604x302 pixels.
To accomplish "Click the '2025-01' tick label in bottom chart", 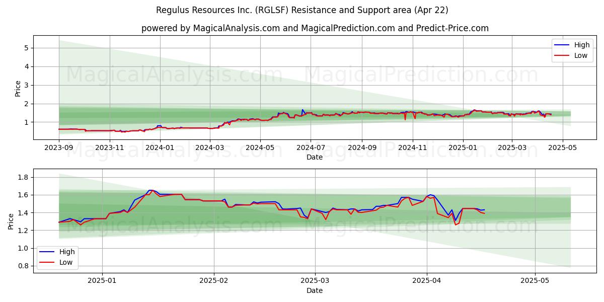I will point(102,280).
